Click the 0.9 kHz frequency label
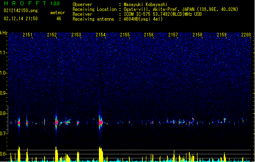This screenshot has width=255, height=162. coord(3,93)
